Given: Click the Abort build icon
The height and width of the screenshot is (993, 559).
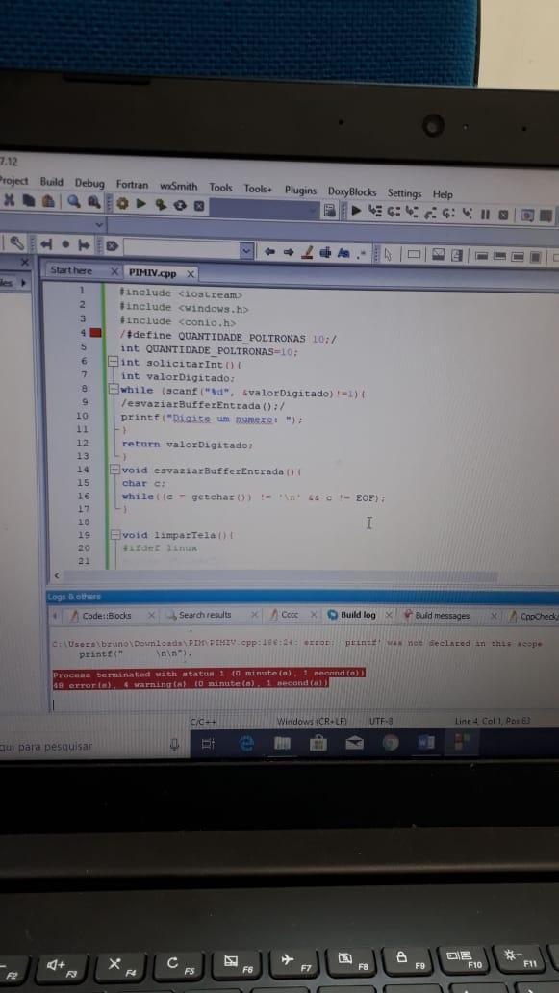Looking at the screenshot, I should pyautogui.click(x=199, y=206).
